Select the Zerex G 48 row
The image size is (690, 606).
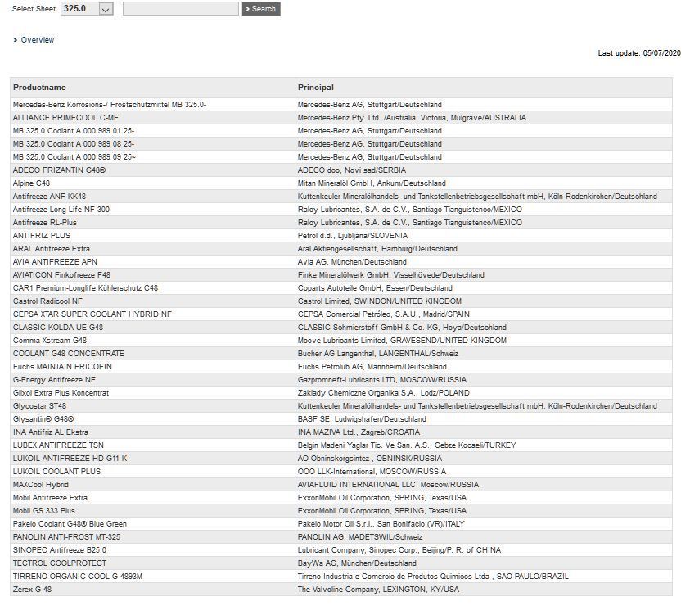32,590
